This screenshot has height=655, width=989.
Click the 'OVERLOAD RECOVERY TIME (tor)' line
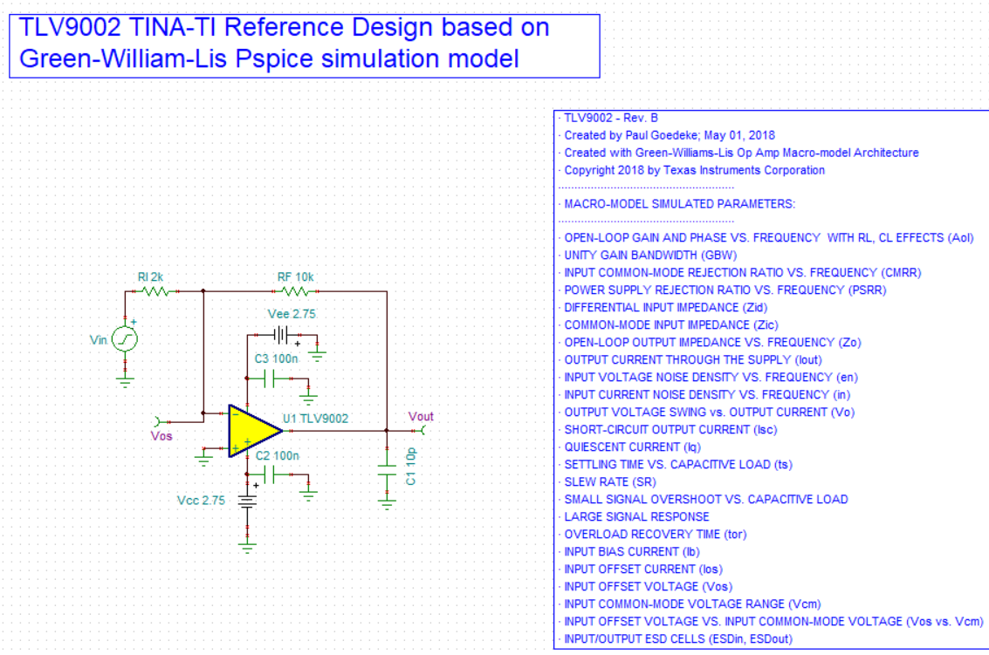point(655,535)
